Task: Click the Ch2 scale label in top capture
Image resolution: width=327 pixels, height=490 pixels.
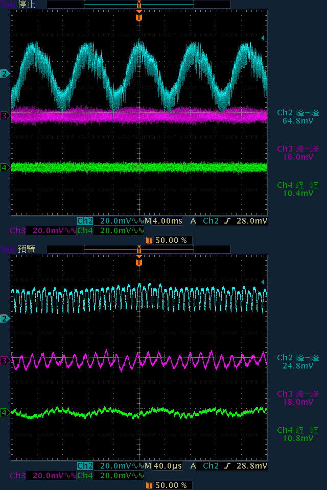Action: pyautogui.click(x=85, y=221)
